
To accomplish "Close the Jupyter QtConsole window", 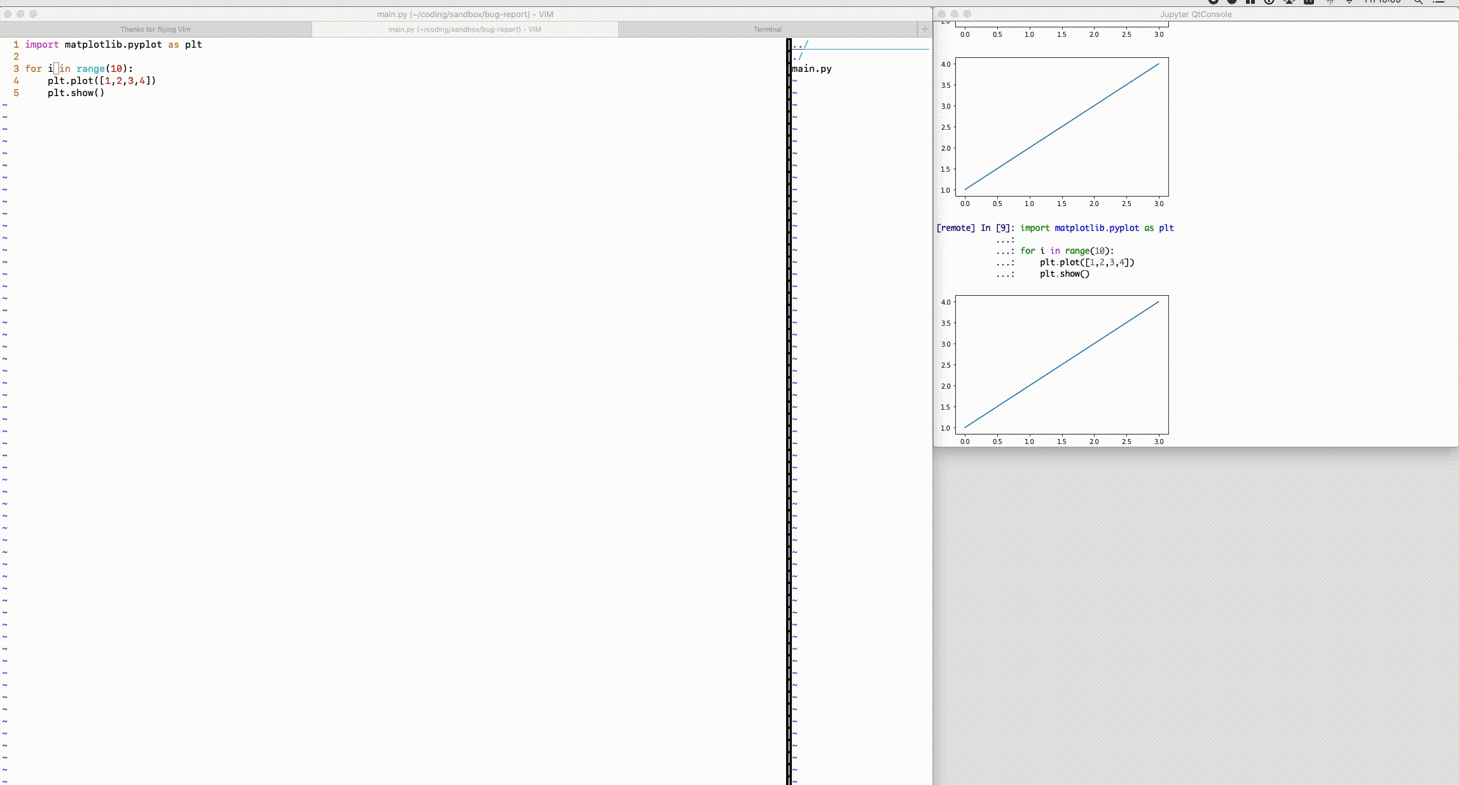I will coord(942,14).
